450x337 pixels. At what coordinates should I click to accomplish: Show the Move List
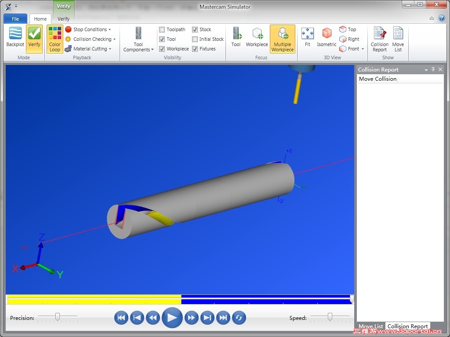point(398,39)
